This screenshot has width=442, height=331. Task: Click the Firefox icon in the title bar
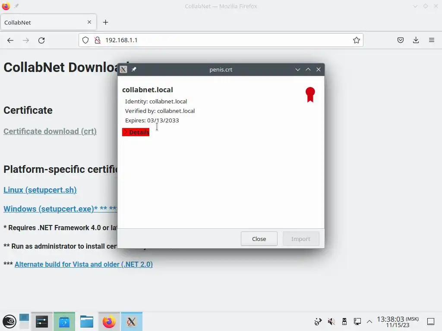pos(6,6)
